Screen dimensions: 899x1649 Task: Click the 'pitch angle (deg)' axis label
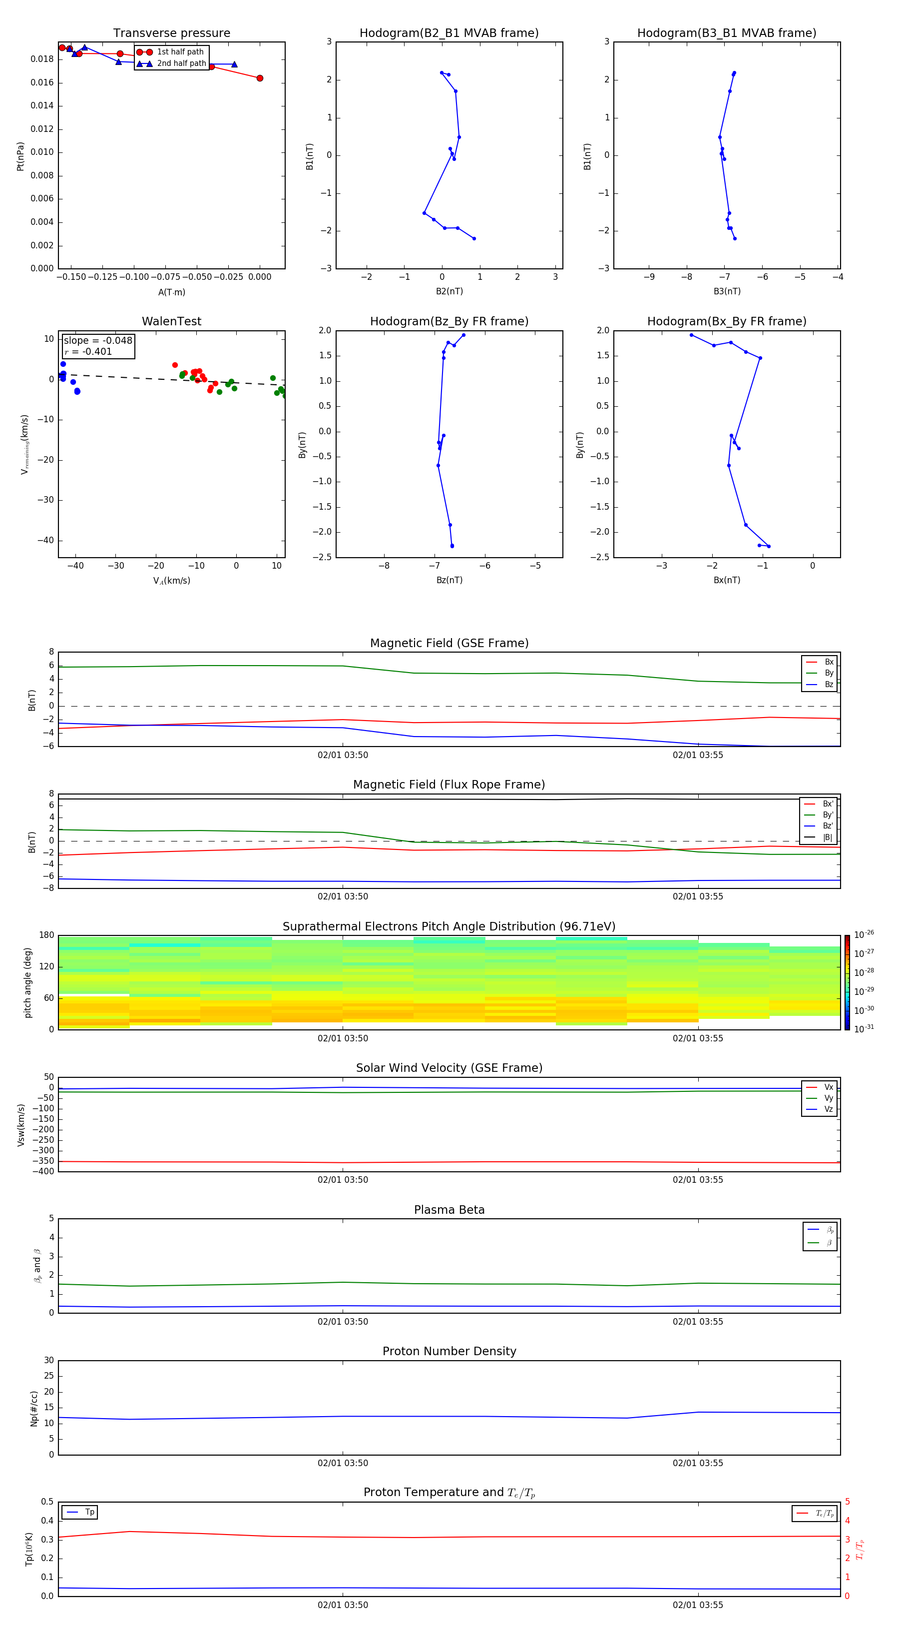[27, 982]
